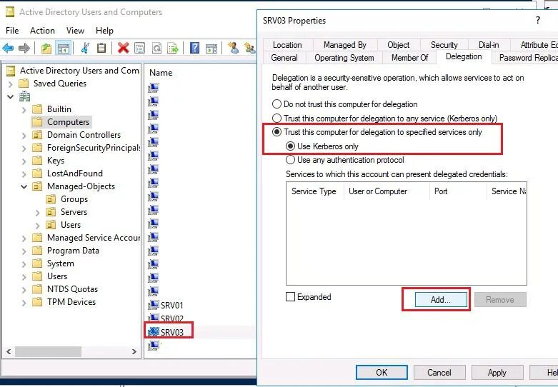
Task: Click the dialog's question-mark help button
Action: point(538,20)
